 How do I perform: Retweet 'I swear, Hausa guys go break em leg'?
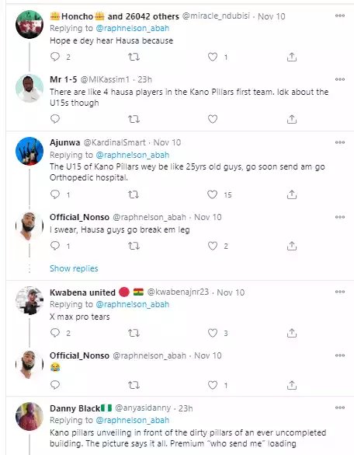tap(134, 246)
